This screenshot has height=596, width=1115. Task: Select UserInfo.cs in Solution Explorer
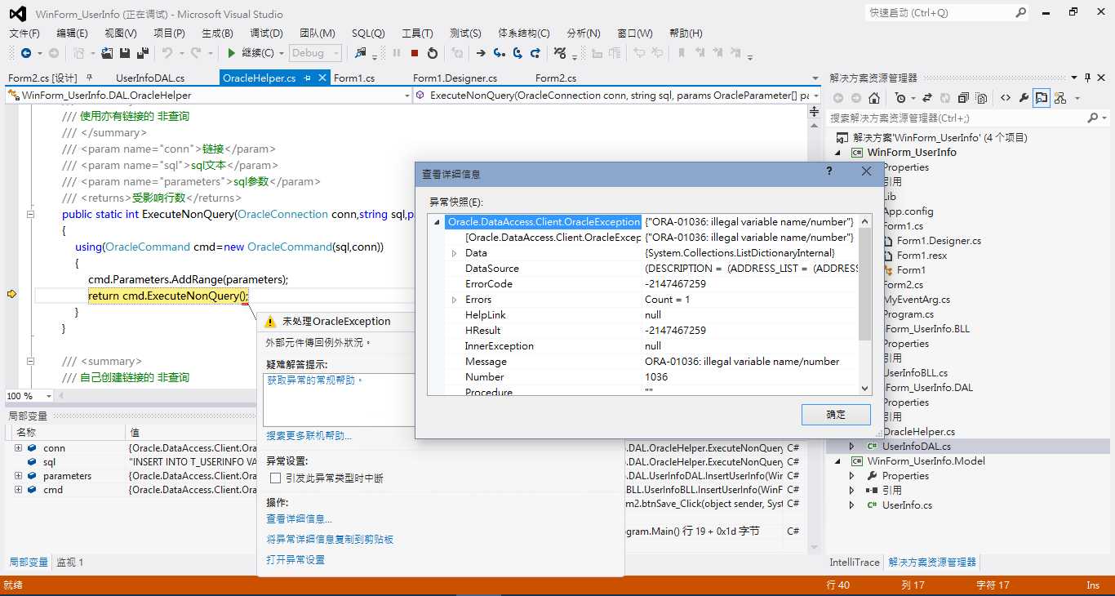coord(907,505)
